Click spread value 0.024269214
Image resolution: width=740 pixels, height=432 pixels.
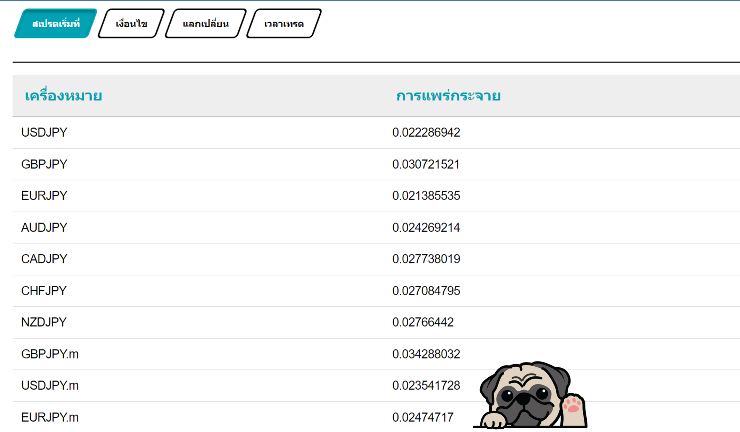pyautogui.click(x=426, y=227)
